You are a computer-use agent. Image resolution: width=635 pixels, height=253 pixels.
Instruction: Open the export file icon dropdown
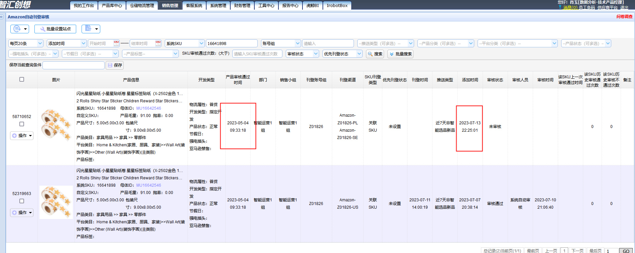coord(91,29)
